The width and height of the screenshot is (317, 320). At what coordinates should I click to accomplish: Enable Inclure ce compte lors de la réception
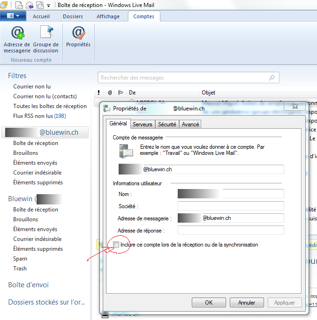coord(116,245)
